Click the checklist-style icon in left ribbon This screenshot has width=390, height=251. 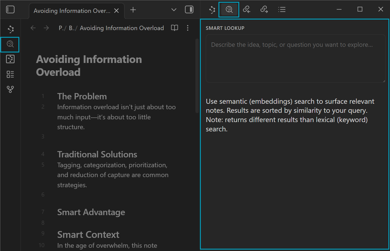[10, 74]
